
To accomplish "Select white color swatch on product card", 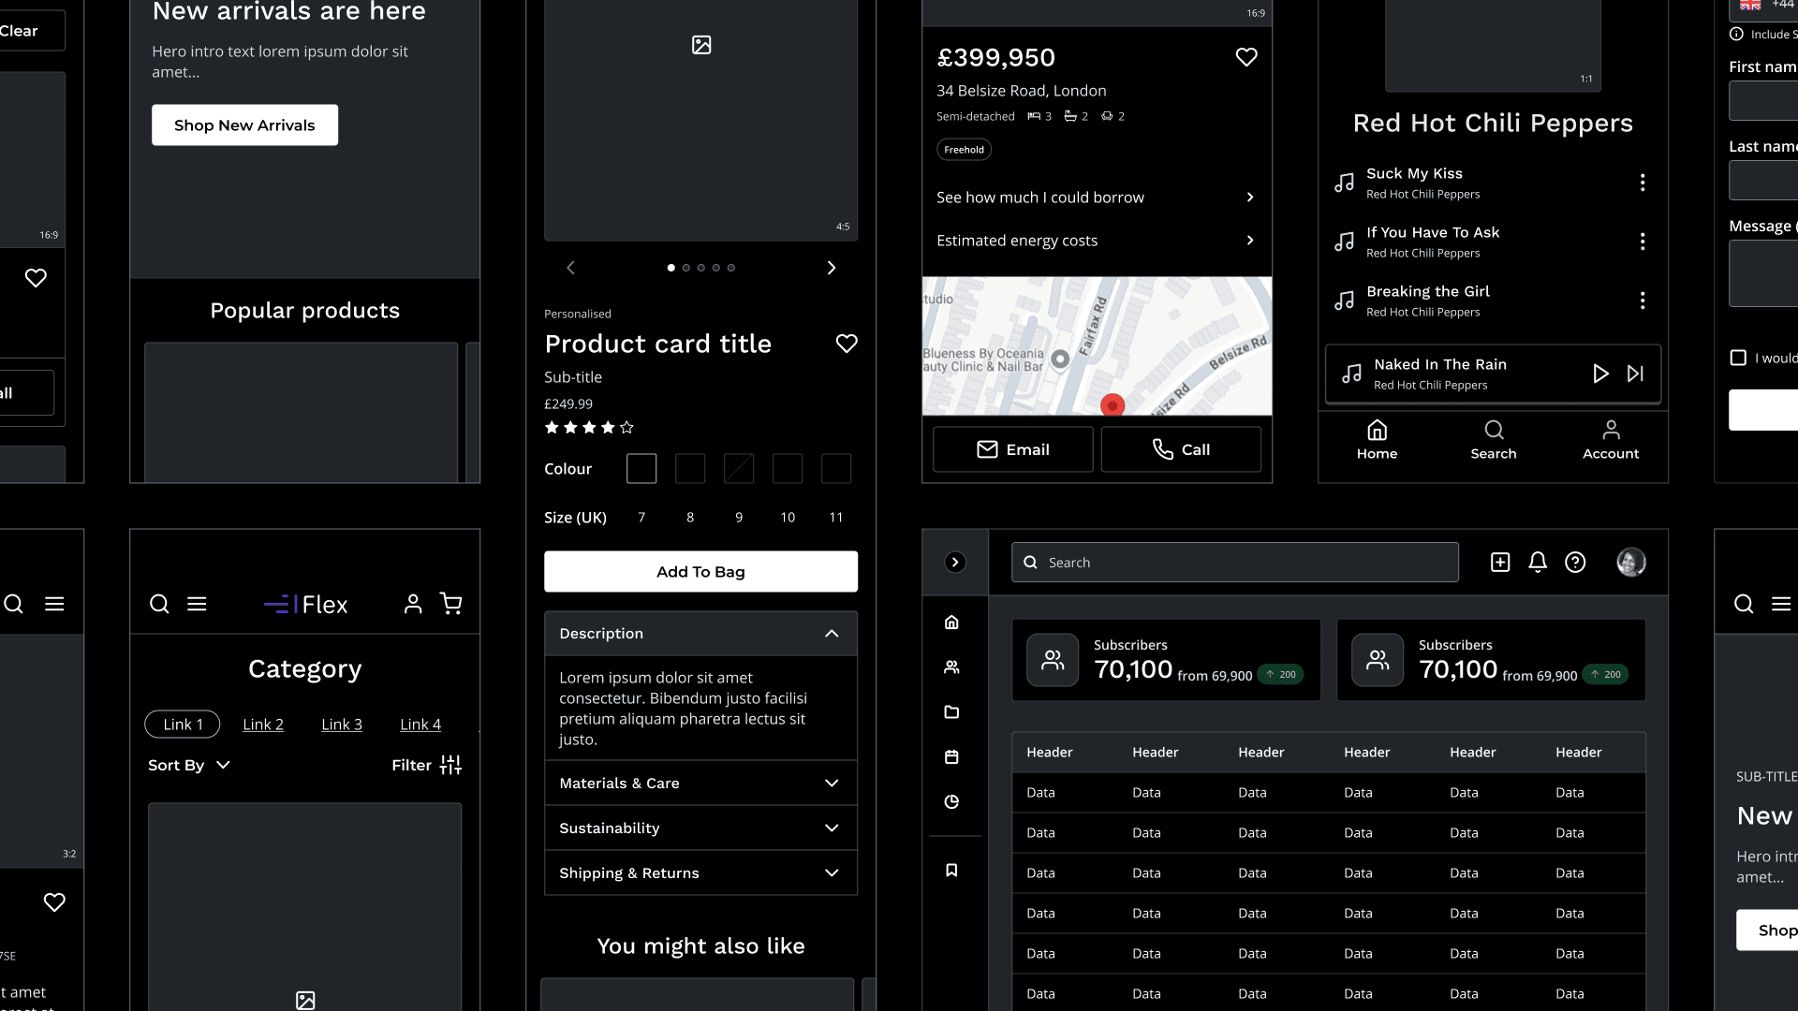I will (x=641, y=468).
